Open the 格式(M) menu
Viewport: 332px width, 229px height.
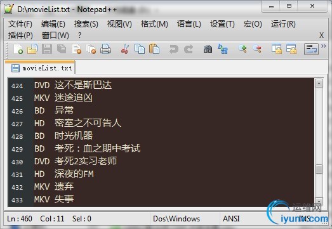point(154,24)
